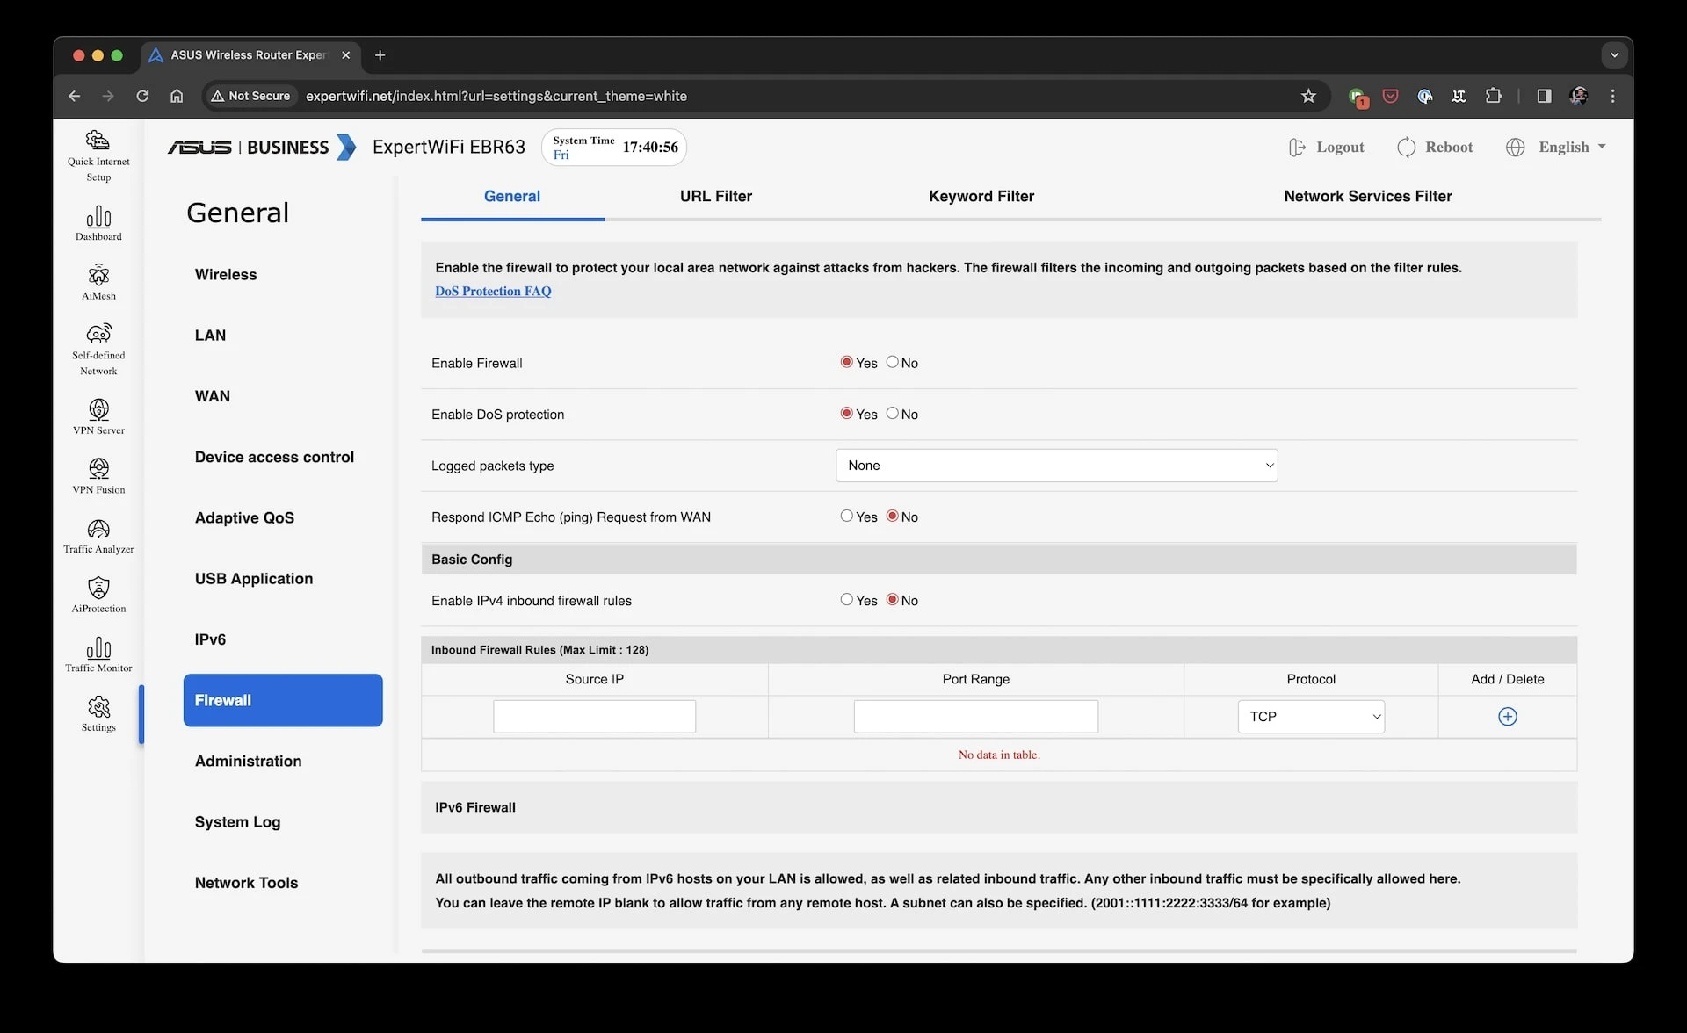Toggle the browser side panel icon
This screenshot has width=1687, height=1033.
coord(1544,96)
